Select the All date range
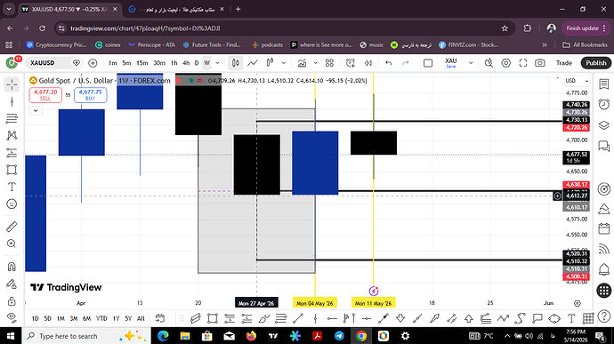 (x=141, y=318)
